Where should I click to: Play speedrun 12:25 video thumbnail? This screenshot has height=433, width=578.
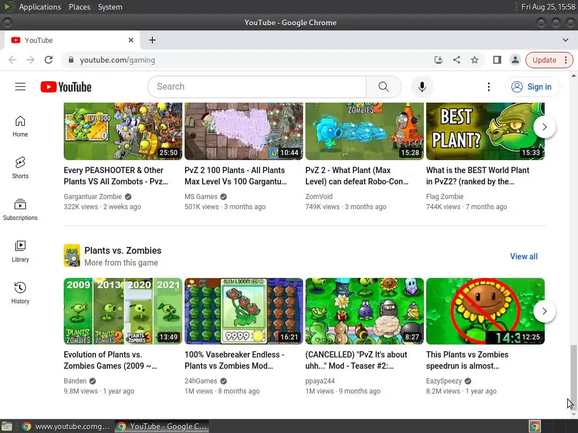point(485,311)
